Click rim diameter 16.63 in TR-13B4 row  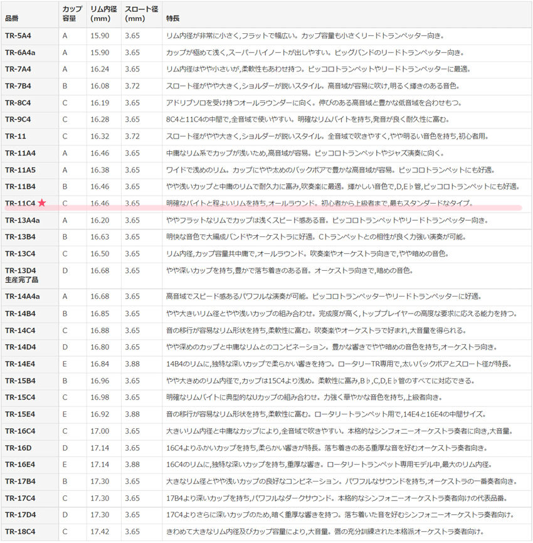[x=100, y=237]
